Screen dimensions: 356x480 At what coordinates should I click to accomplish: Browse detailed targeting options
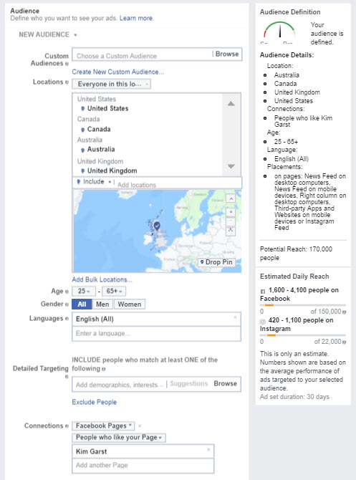[226, 383]
